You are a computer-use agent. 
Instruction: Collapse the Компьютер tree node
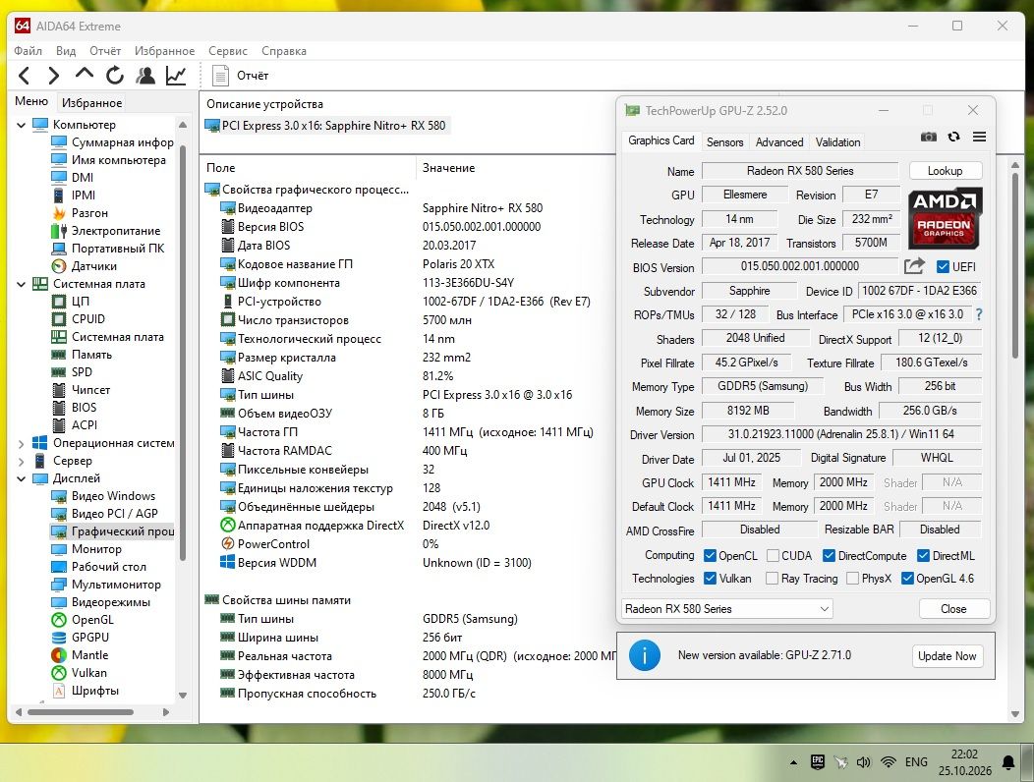point(21,125)
